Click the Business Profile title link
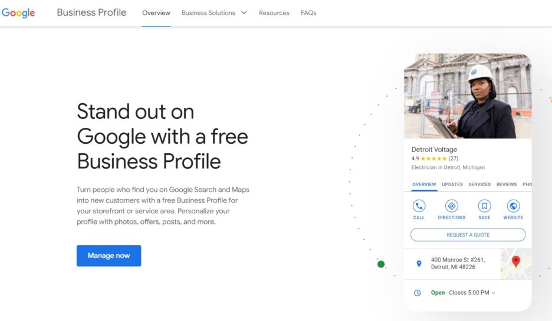Screen dimensions: 552x321 [x=91, y=12]
